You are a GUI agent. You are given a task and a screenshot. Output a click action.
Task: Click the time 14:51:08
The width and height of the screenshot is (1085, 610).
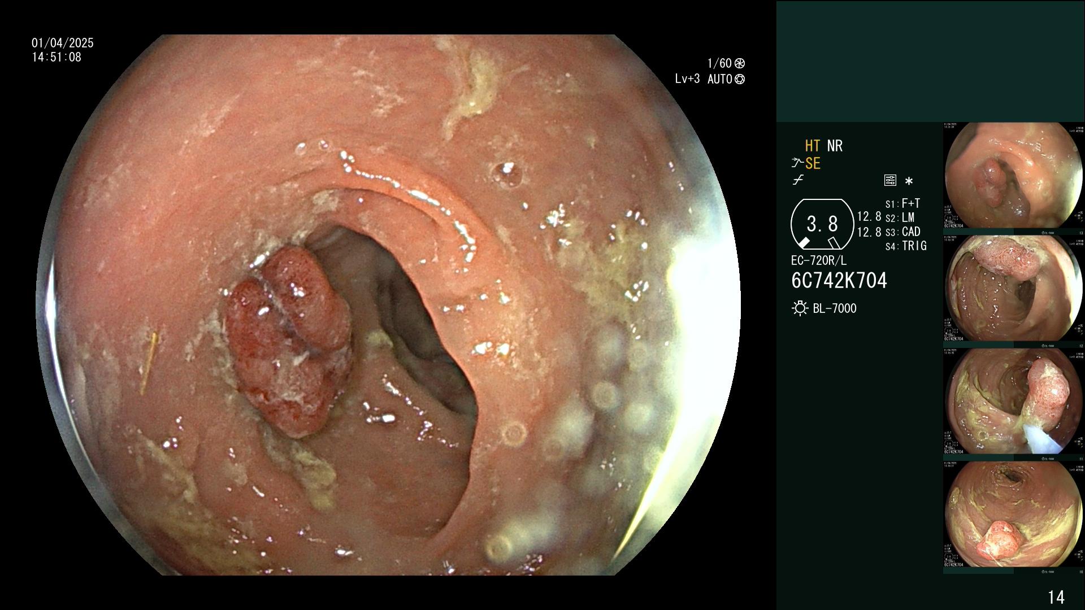click(x=57, y=57)
